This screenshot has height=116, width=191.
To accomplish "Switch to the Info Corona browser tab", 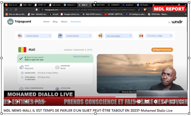I will pos(55,5).
